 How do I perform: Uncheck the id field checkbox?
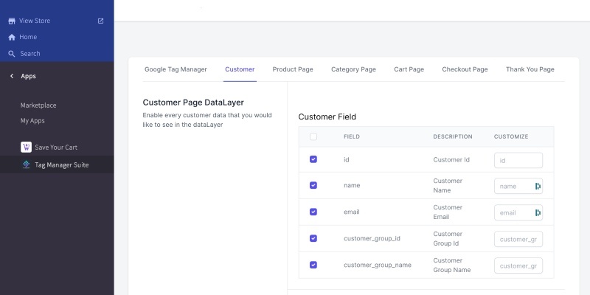click(x=313, y=159)
